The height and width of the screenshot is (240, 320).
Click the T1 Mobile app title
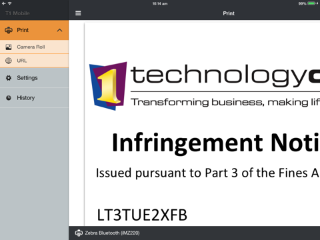(x=17, y=13)
